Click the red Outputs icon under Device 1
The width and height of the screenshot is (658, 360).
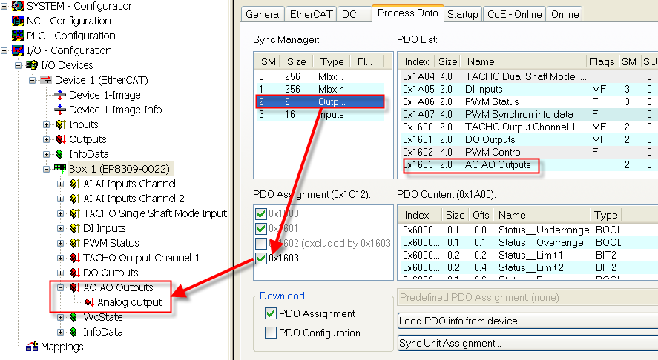(x=60, y=139)
